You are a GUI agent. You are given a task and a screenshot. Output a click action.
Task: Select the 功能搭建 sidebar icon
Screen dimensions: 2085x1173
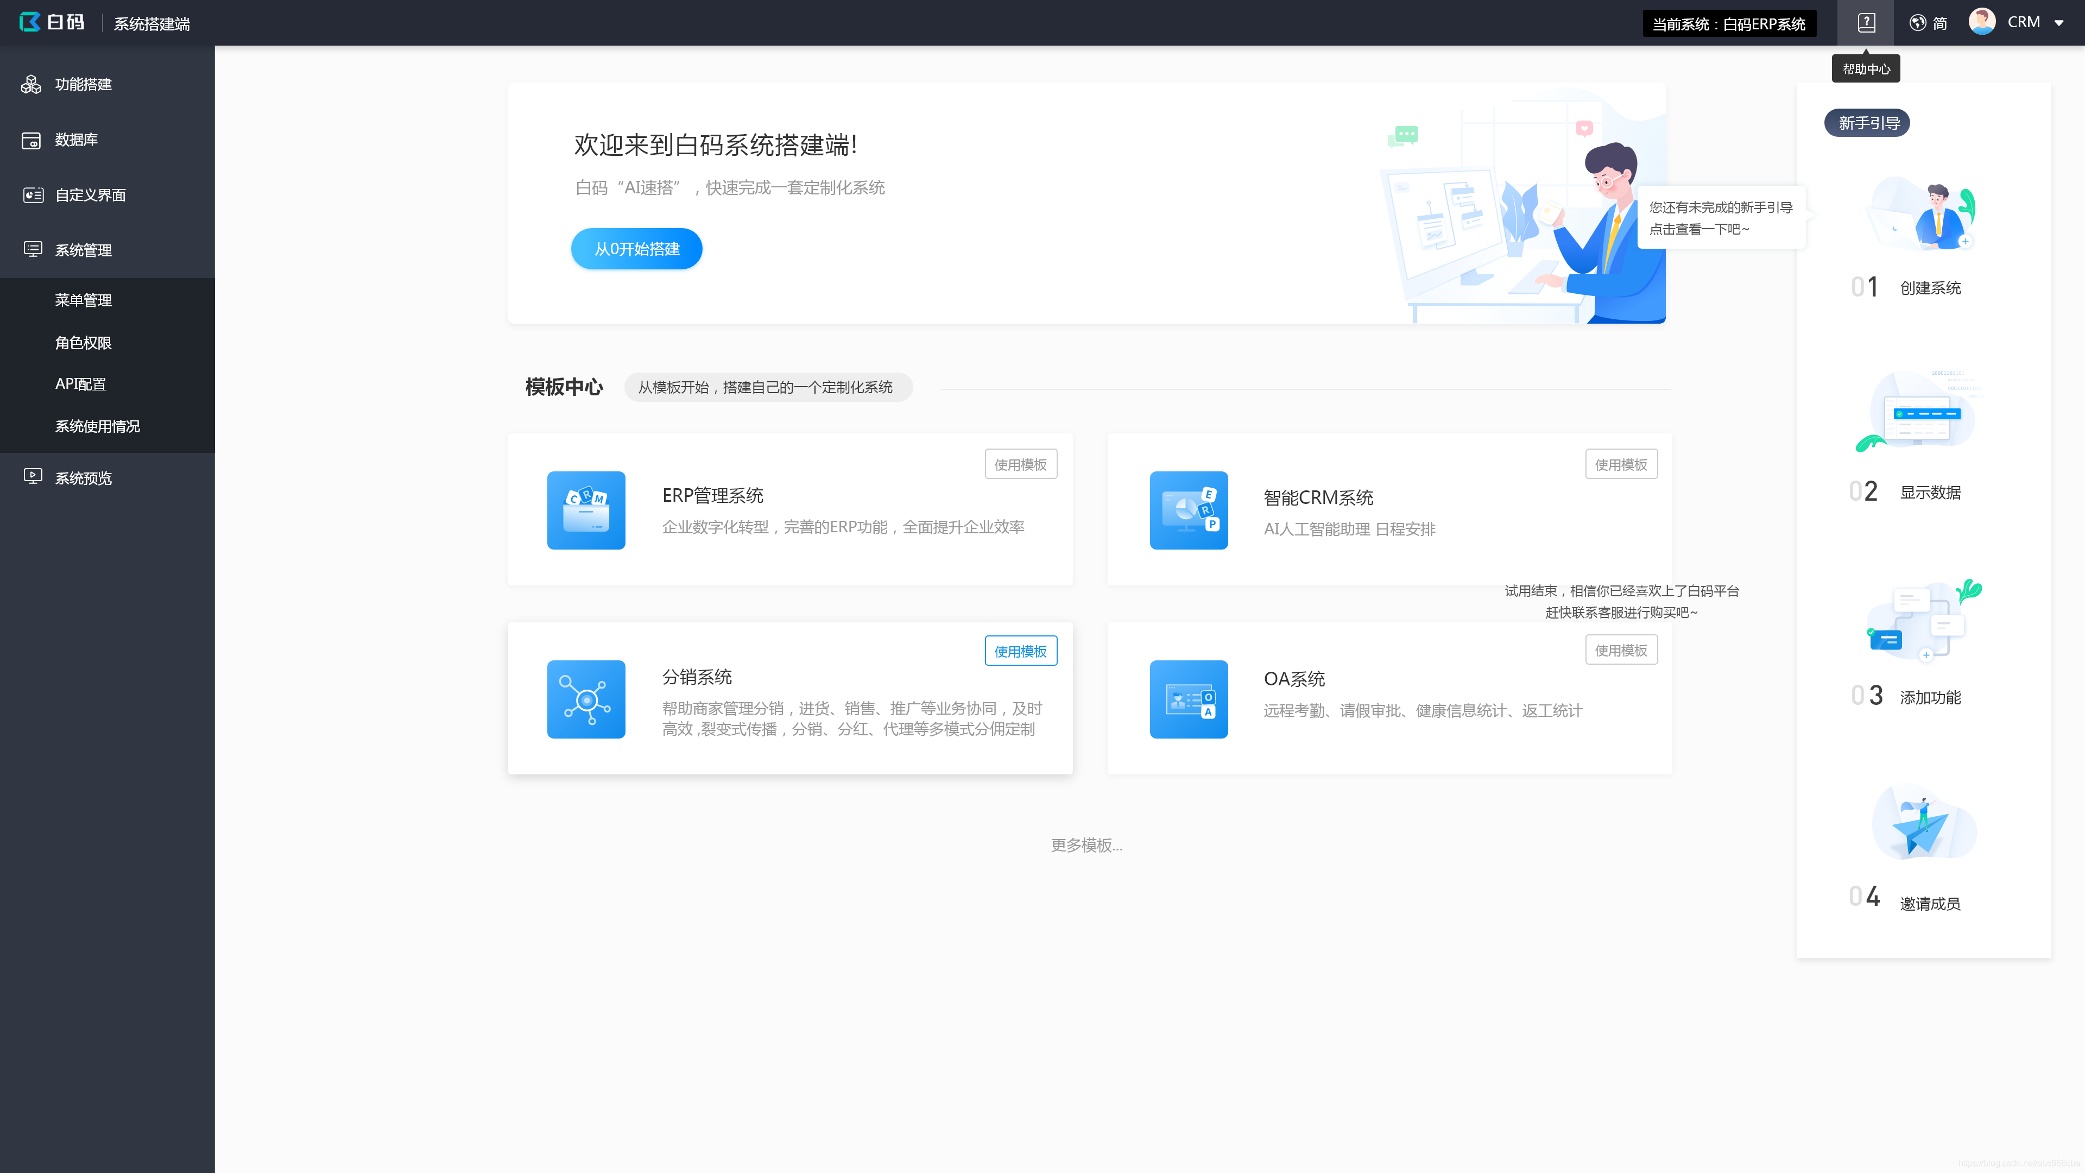click(x=31, y=84)
